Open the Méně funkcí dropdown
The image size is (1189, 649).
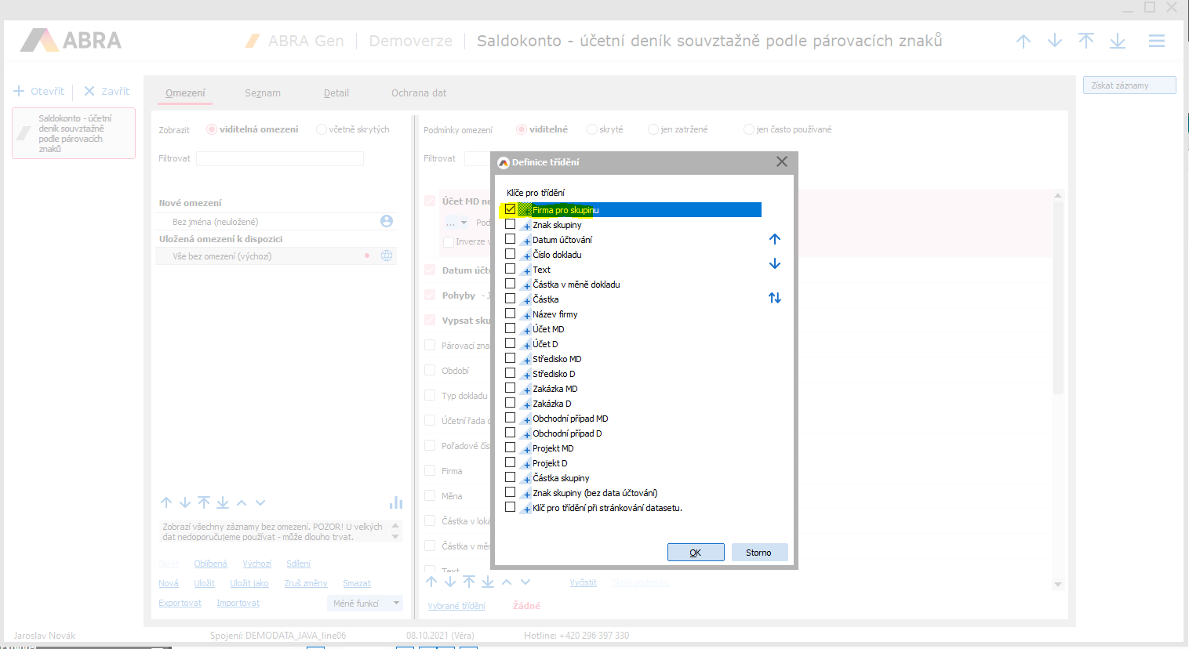[x=365, y=604]
